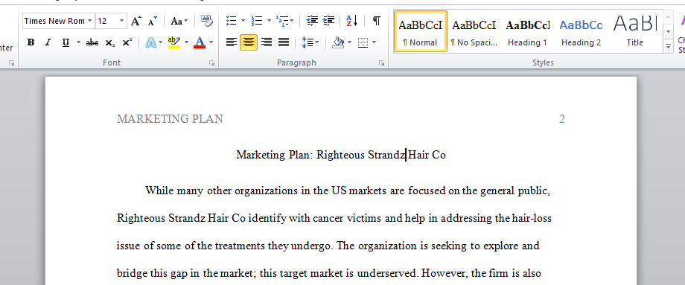Justify the paragraph text
Screen dimensions: 685x285
(x=284, y=42)
